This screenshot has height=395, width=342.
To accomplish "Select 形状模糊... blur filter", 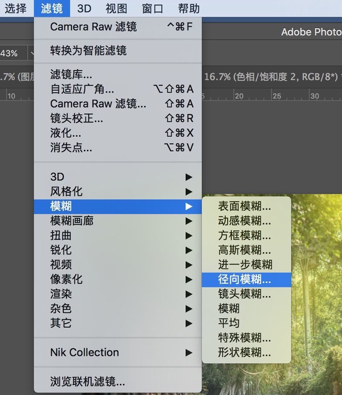I will (x=246, y=353).
